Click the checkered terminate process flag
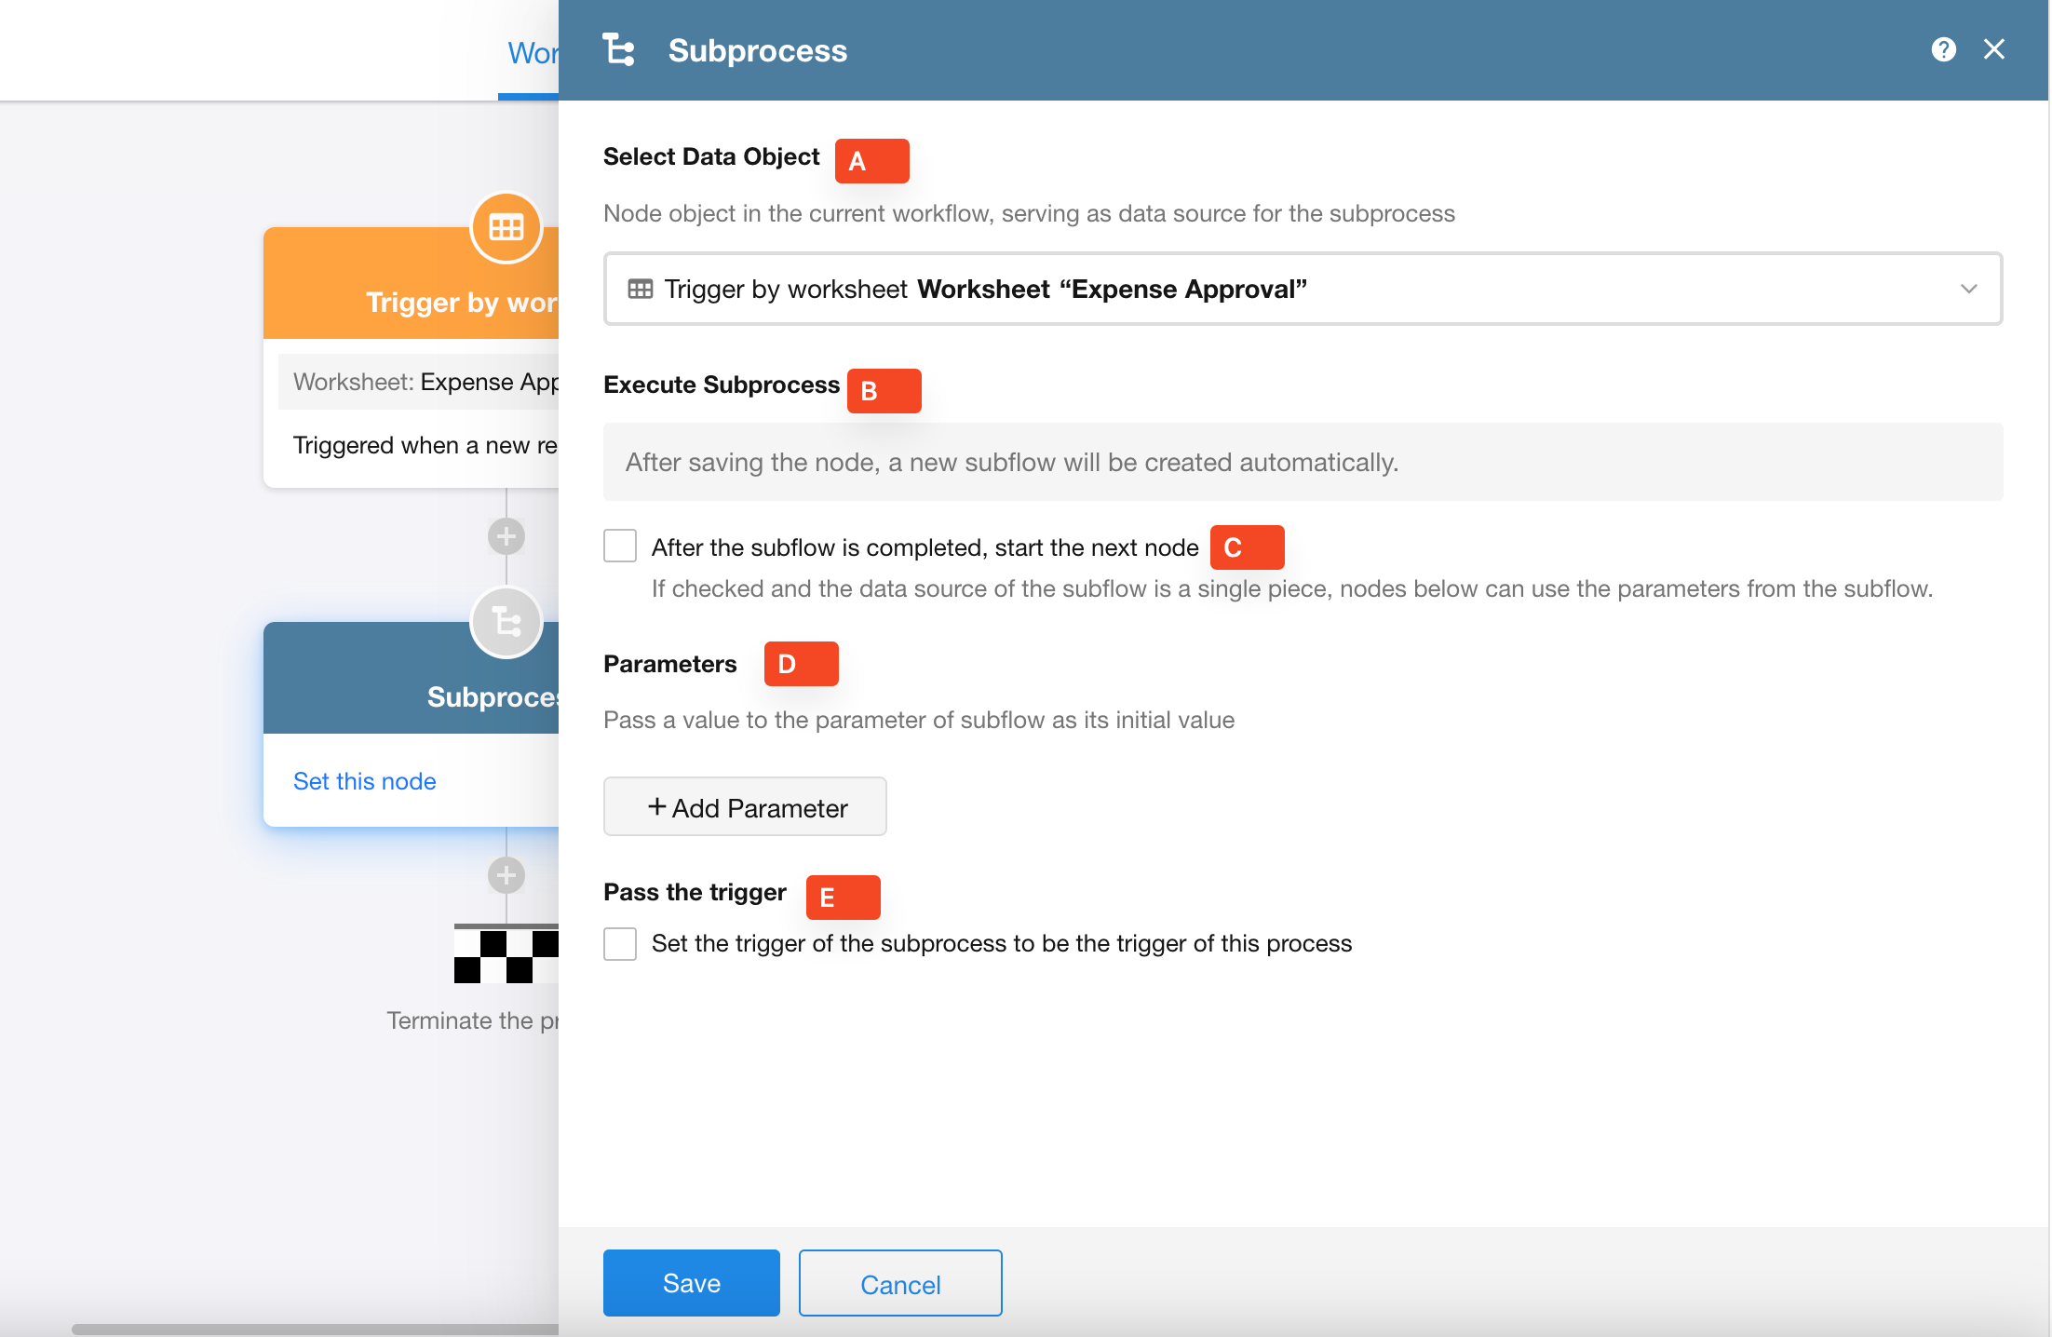The height and width of the screenshot is (1337, 2052). click(506, 954)
